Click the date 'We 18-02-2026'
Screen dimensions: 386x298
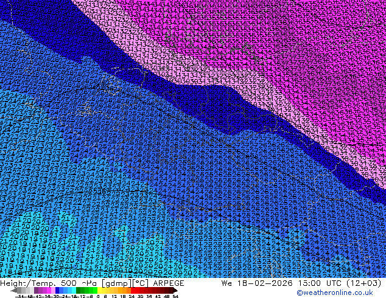pos(258,283)
